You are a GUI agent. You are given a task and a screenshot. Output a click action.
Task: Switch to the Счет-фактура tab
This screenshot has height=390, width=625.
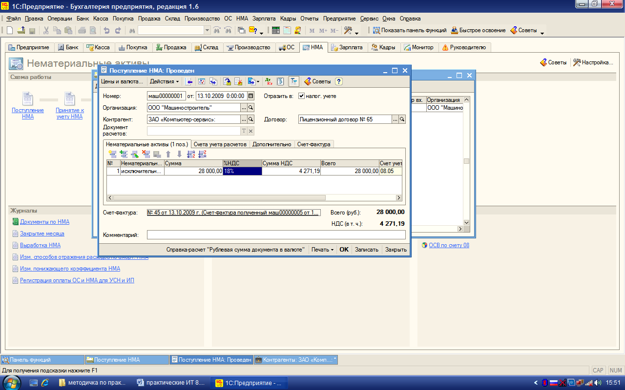(x=314, y=144)
